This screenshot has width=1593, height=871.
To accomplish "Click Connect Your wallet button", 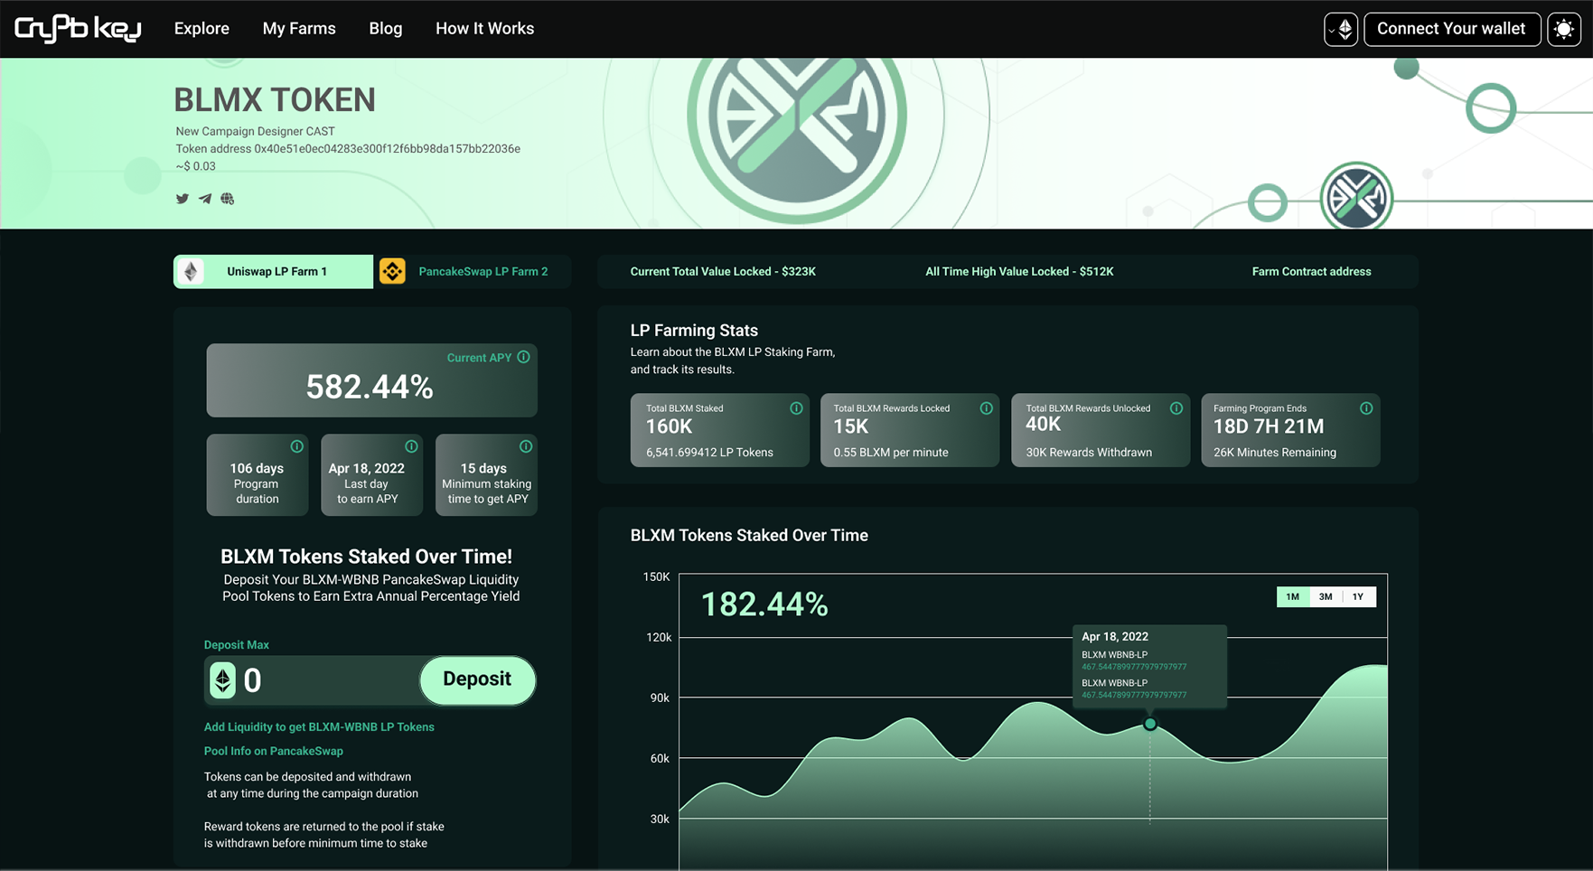I will 1451,29.
